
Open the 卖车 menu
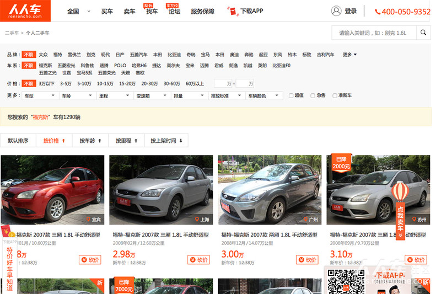coord(130,11)
